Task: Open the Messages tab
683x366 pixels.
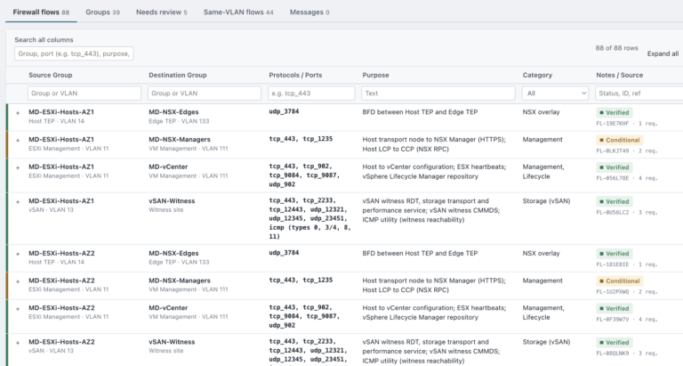Action: pyautogui.click(x=309, y=12)
